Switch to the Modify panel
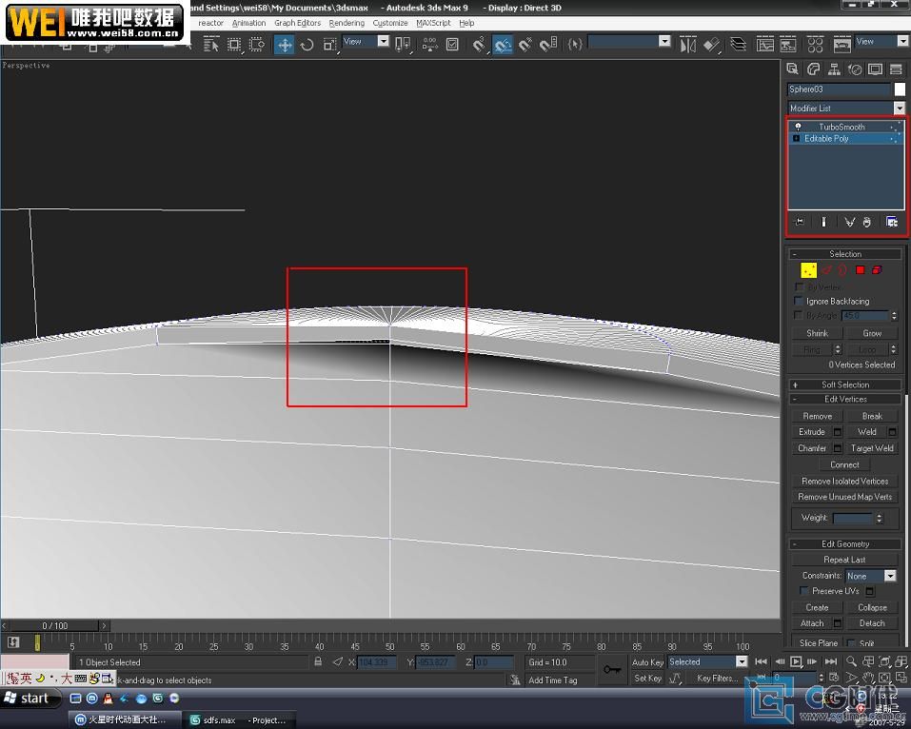 point(813,69)
